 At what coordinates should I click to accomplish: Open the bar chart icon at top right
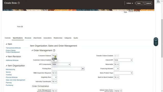pyautogui.click(x=158, y=1)
